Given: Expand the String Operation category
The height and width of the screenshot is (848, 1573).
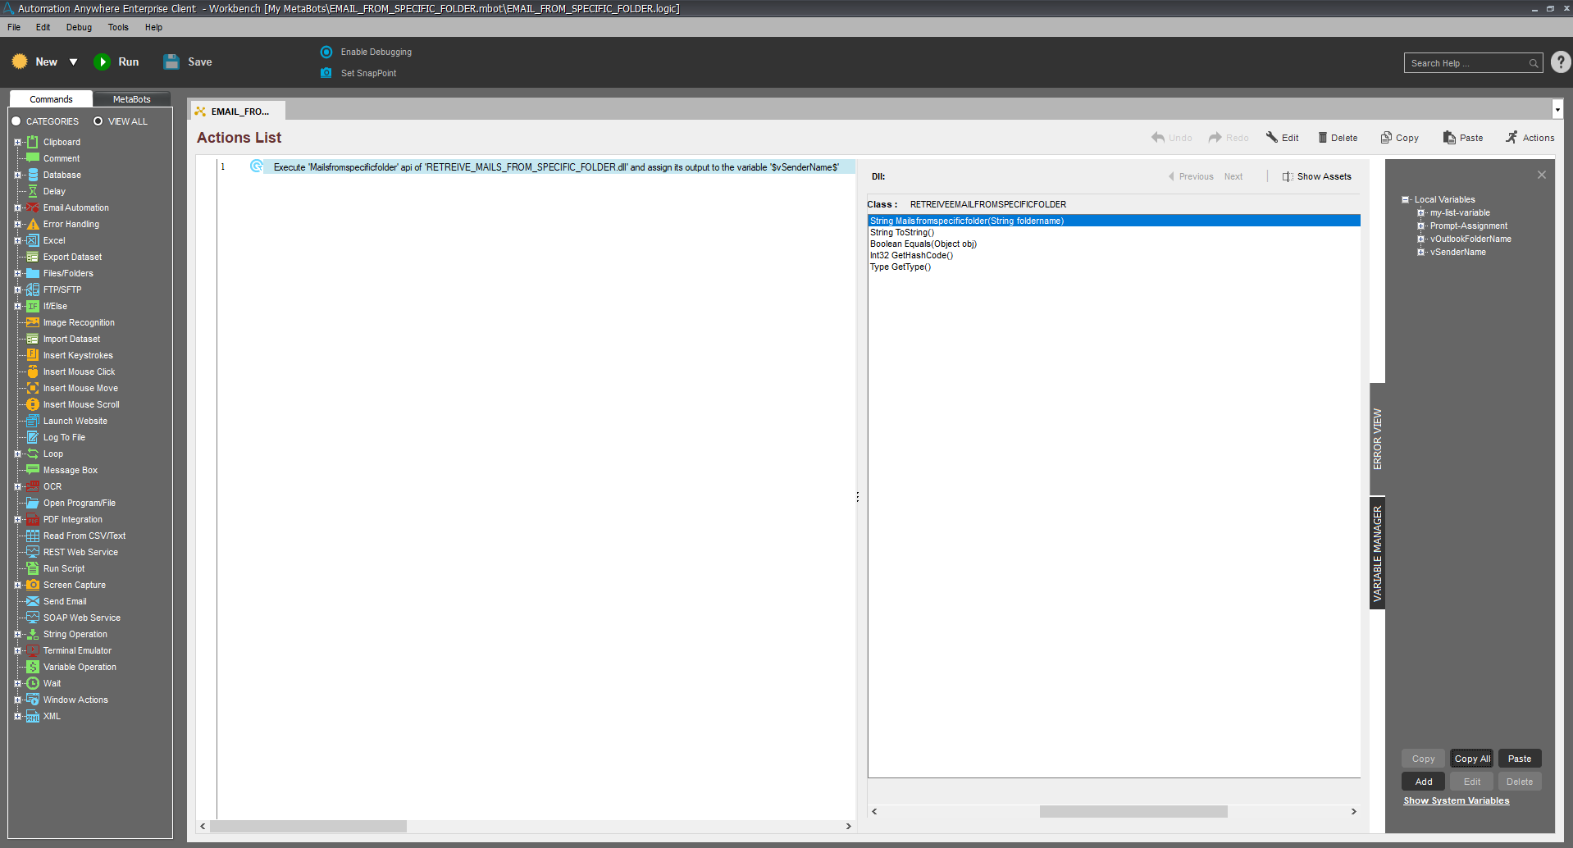Looking at the screenshot, I should 17,634.
